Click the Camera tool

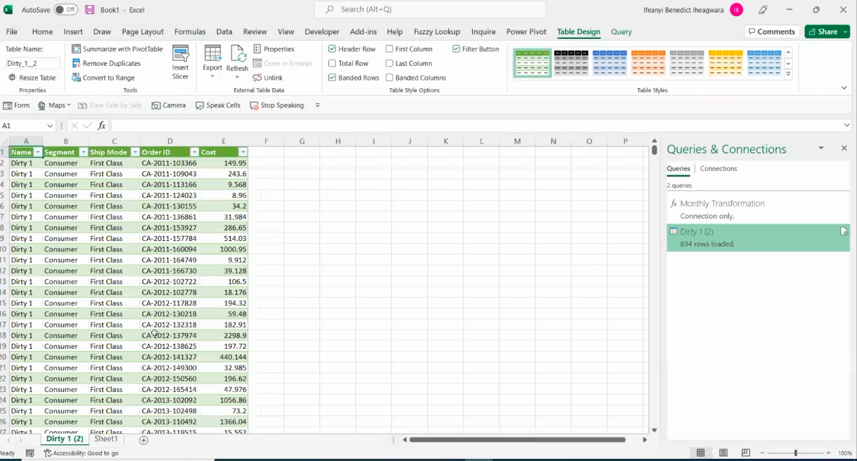[169, 105]
